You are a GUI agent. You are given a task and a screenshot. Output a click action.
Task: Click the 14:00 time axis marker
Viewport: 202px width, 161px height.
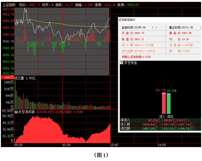point(162,145)
